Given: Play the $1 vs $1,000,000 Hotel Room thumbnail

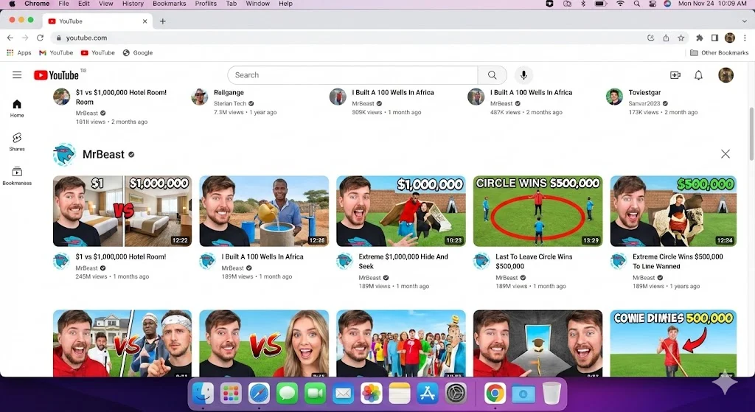Looking at the screenshot, I should [x=122, y=211].
